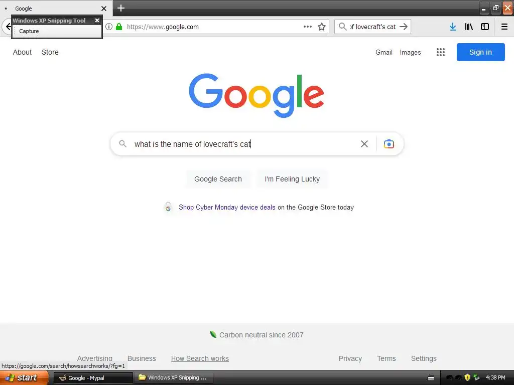
Task: Click the on-screen keyboard tray icon
Action: (x=431, y=378)
